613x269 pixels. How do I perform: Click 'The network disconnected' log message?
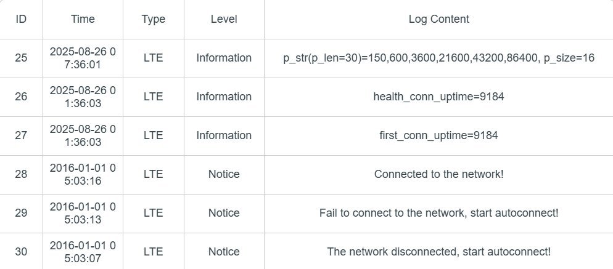(438, 251)
